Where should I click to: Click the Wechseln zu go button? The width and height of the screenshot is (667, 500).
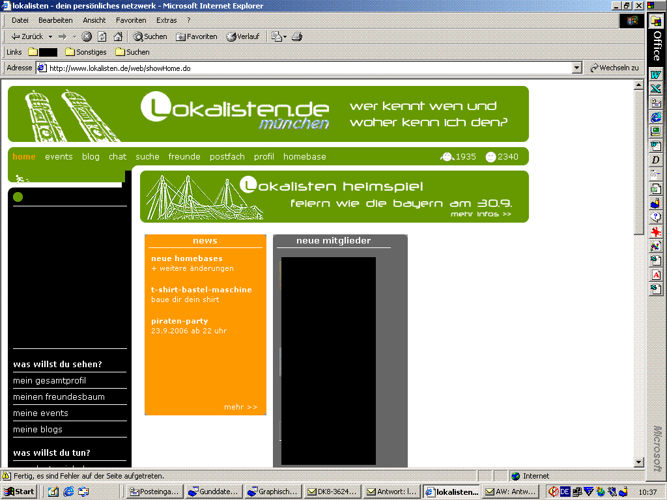point(614,68)
